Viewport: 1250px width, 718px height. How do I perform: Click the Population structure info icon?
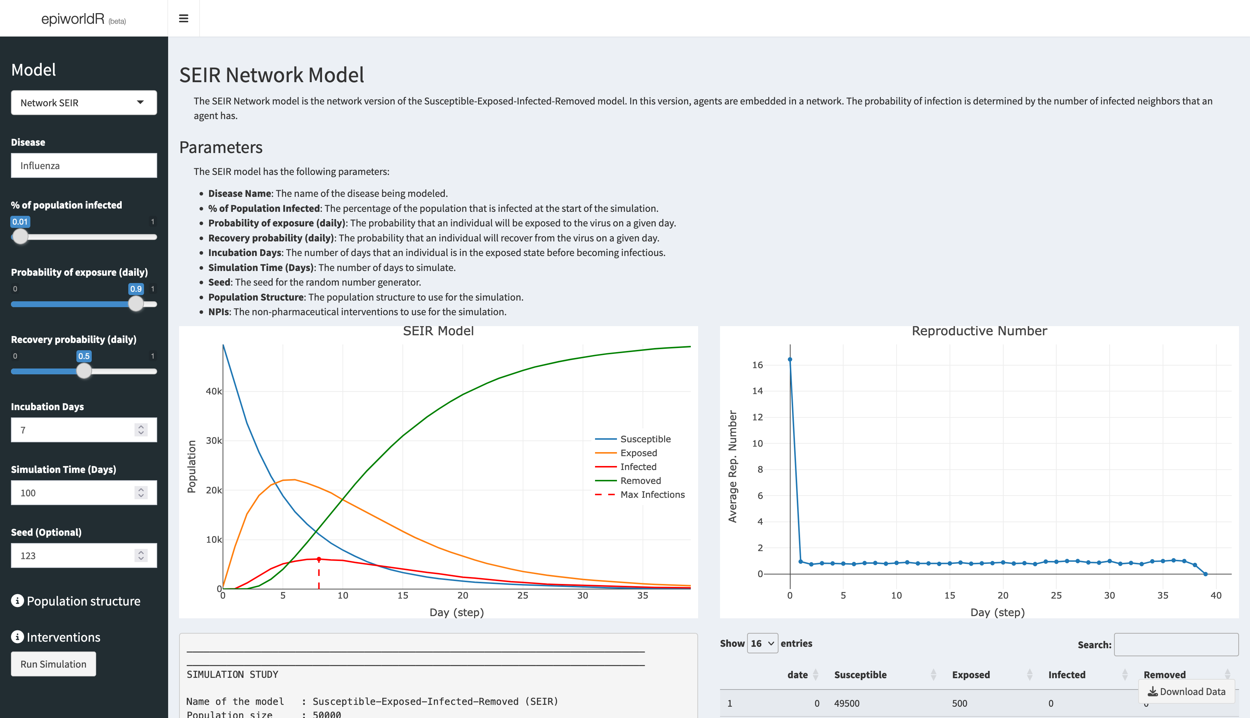point(17,601)
